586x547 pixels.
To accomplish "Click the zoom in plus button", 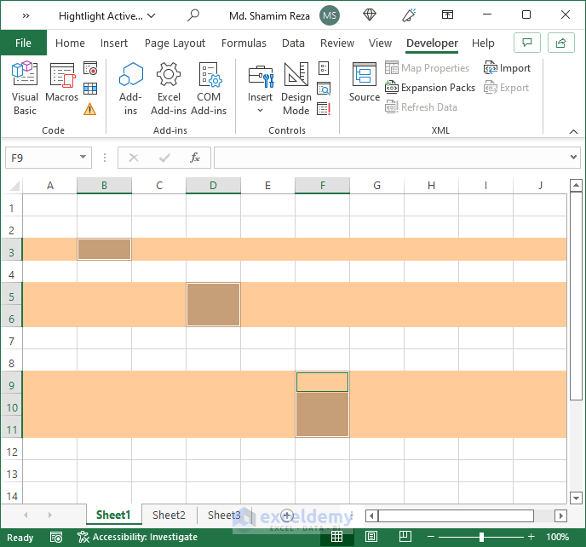I will pyautogui.click(x=531, y=538).
